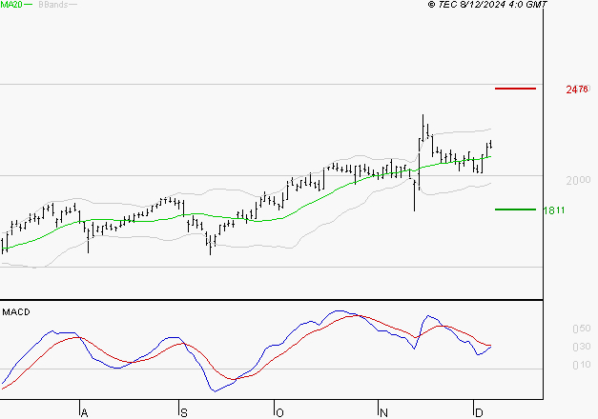Click the green 1811 support line
Image resolution: width=598 pixels, height=419 pixels.
point(515,209)
